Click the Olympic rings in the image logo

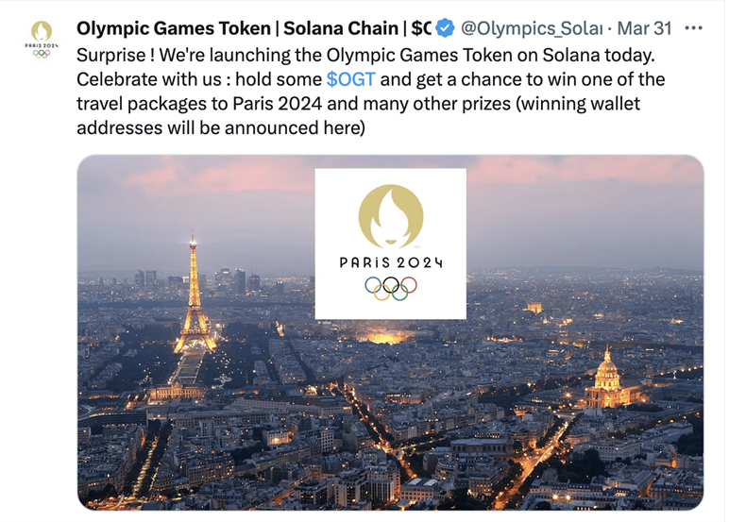pos(390,286)
